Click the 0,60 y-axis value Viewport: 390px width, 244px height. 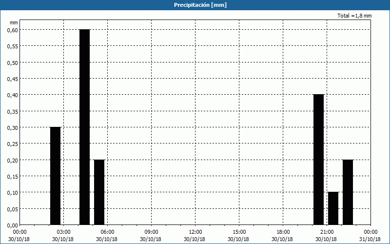13,30
